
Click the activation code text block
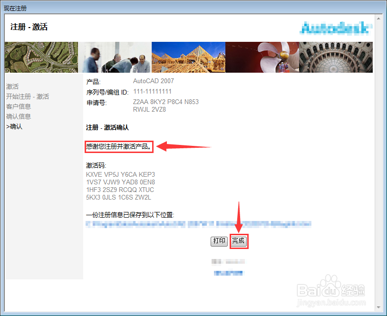tap(120, 186)
